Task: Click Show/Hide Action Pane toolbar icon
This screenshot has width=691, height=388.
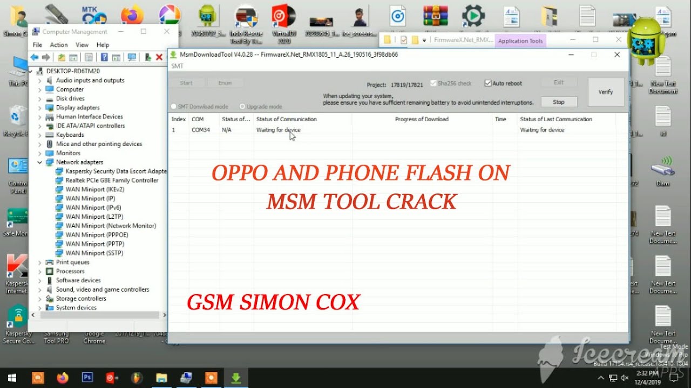Action: tap(116, 57)
